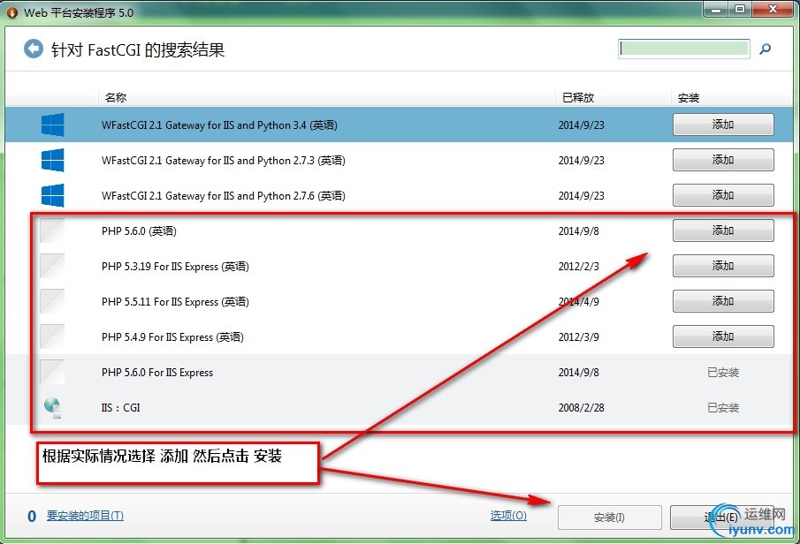Select the WFastCGI Python 3.4 row name

tap(219, 125)
